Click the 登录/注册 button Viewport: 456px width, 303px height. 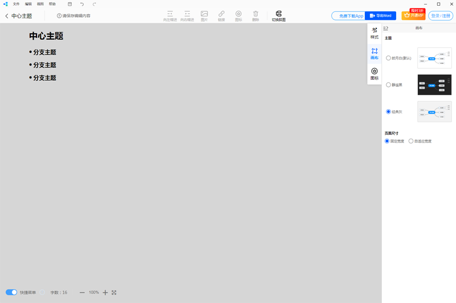coord(441,16)
